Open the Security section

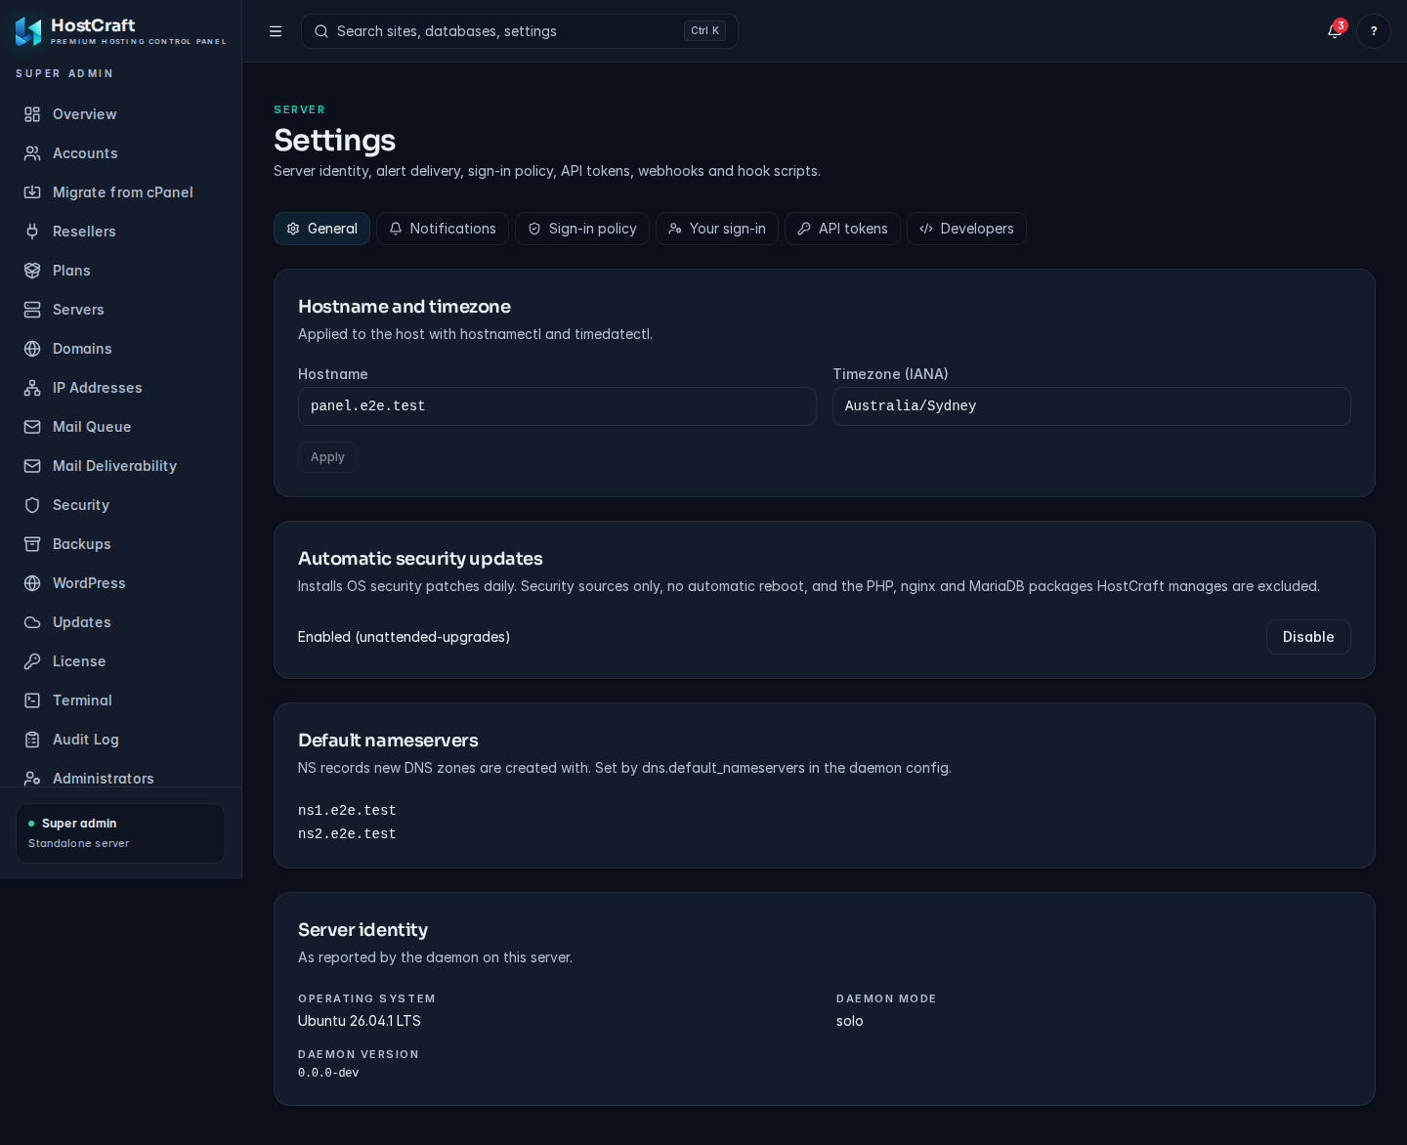(121, 505)
